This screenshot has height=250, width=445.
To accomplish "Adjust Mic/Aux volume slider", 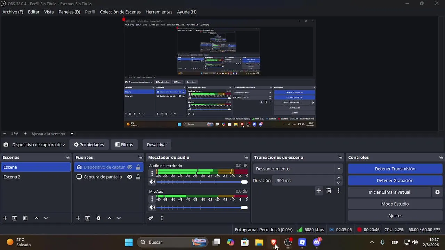I will tap(202, 208).
